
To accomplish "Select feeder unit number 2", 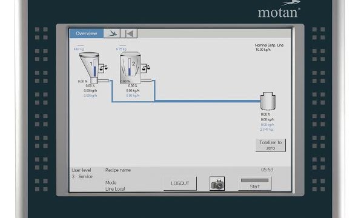I will point(130,67).
